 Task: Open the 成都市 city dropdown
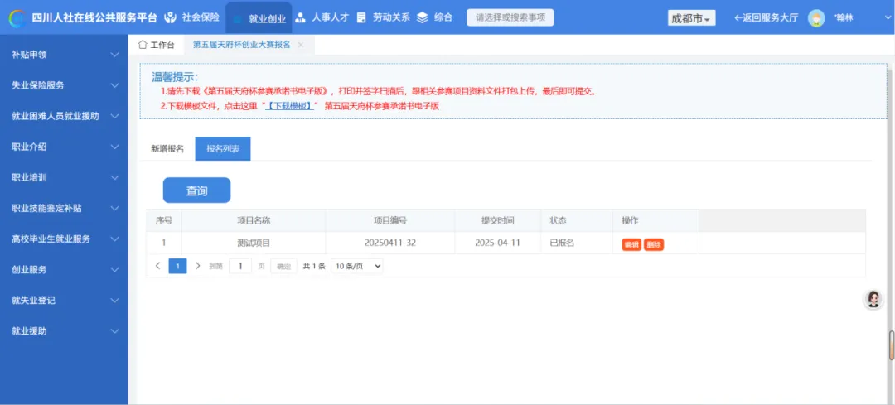(691, 18)
